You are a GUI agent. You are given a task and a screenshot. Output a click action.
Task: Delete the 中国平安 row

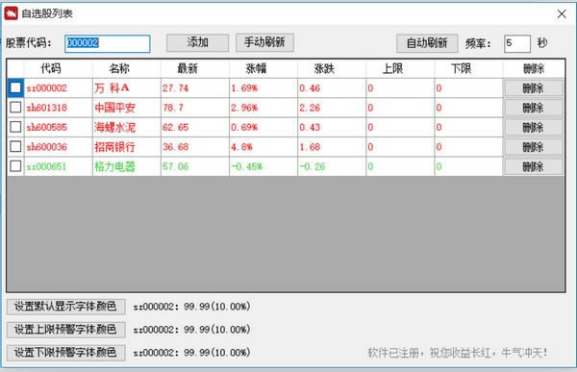point(534,108)
